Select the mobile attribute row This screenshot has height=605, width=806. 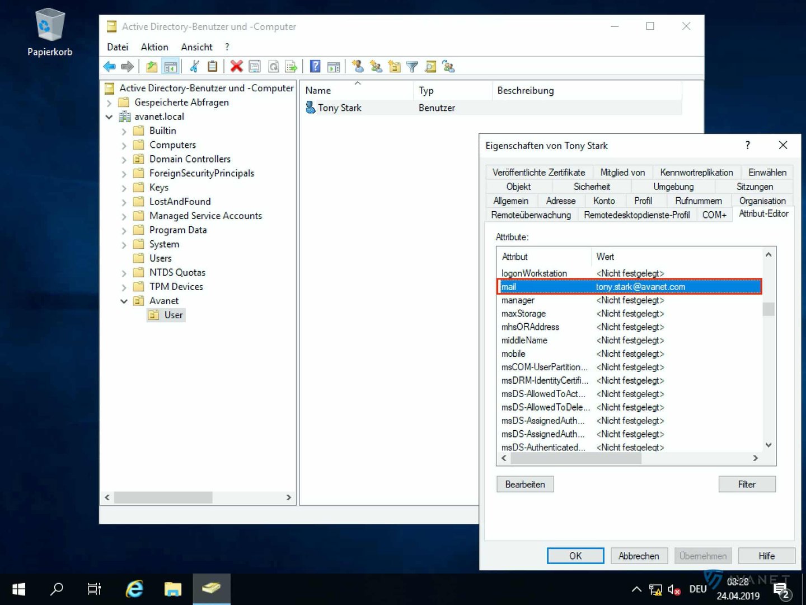(629, 354)
